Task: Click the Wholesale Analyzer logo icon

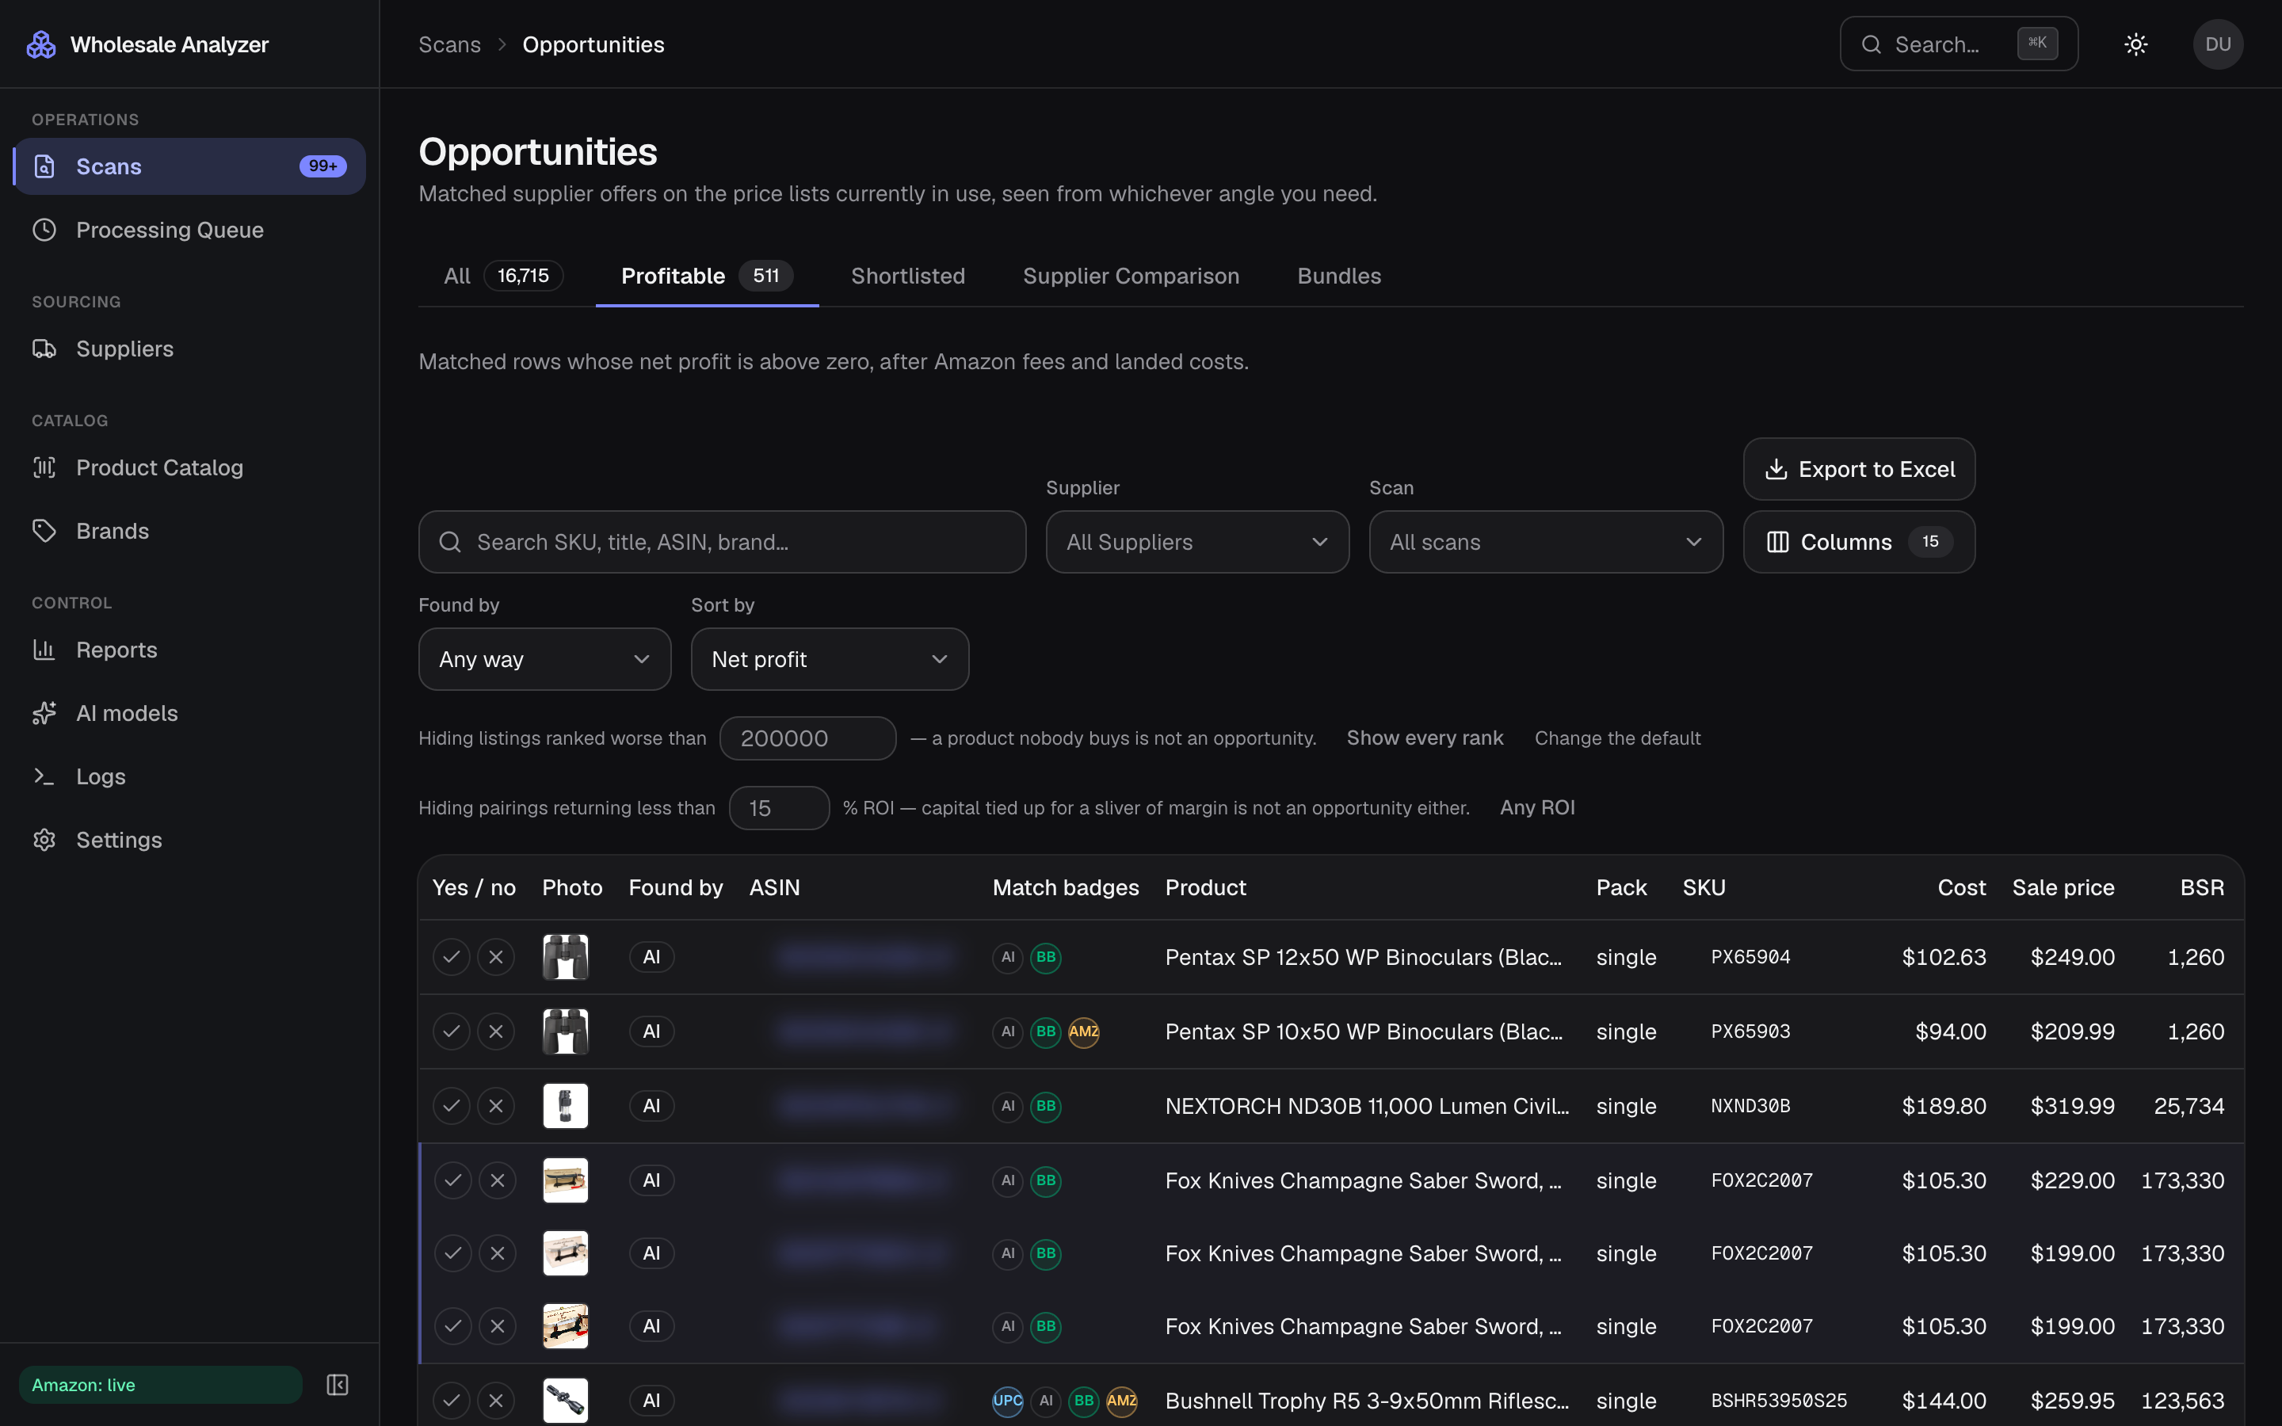Action: coord(41,44)
